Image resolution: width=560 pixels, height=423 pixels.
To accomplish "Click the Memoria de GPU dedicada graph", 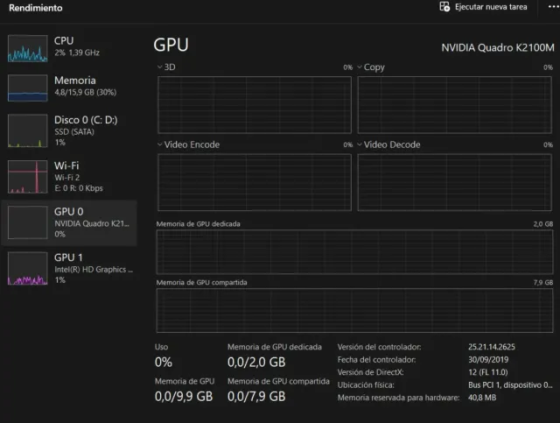I will tap(354, 251).
